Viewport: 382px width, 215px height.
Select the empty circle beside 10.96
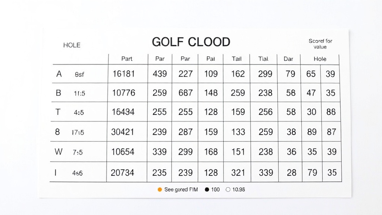tap(228, 190)
